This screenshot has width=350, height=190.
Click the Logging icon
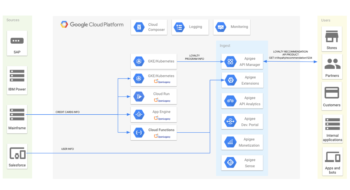pos(179,27)
